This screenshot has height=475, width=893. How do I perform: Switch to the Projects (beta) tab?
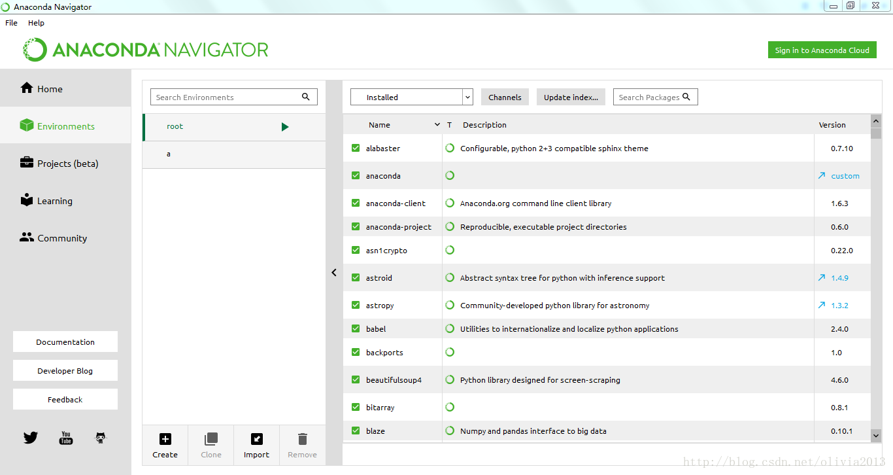[x=65, y=163]
